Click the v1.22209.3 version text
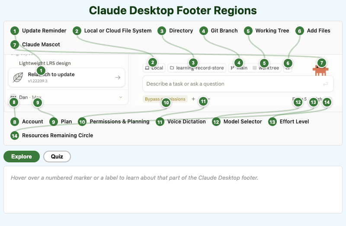The height and width of the screenshot is (226, 346). [x=38, y=81]
